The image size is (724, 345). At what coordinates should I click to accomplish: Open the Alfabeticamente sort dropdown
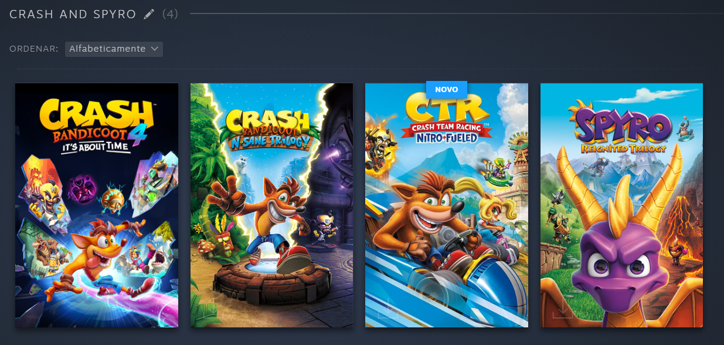click(114, 49)
